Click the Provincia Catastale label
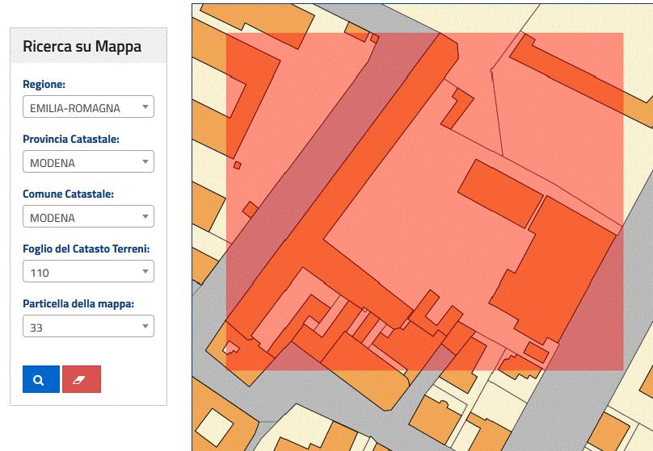 [71, 140]
